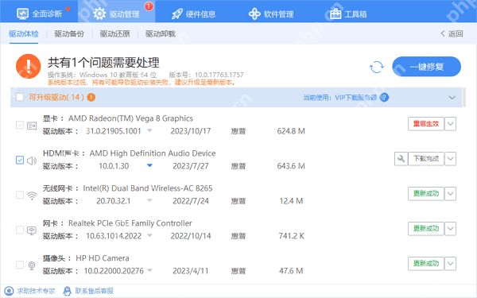477x298 pixels.
Task: Click the AMD Radeon(TM) Vega 8 Graphics name
Action: 130,118
